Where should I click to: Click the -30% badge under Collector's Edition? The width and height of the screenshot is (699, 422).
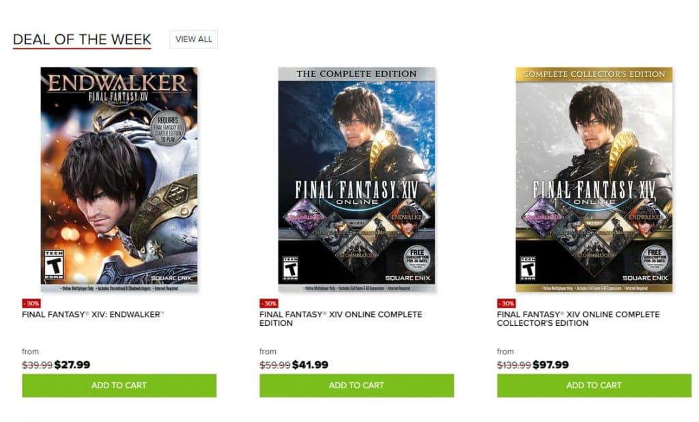tap(507, 303)
